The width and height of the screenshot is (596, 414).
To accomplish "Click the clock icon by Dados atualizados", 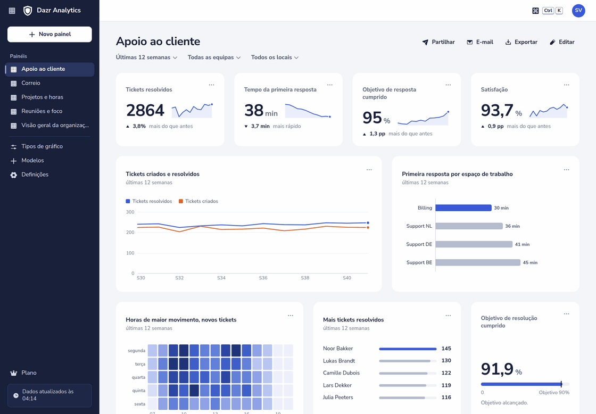I will coord(16,395).
